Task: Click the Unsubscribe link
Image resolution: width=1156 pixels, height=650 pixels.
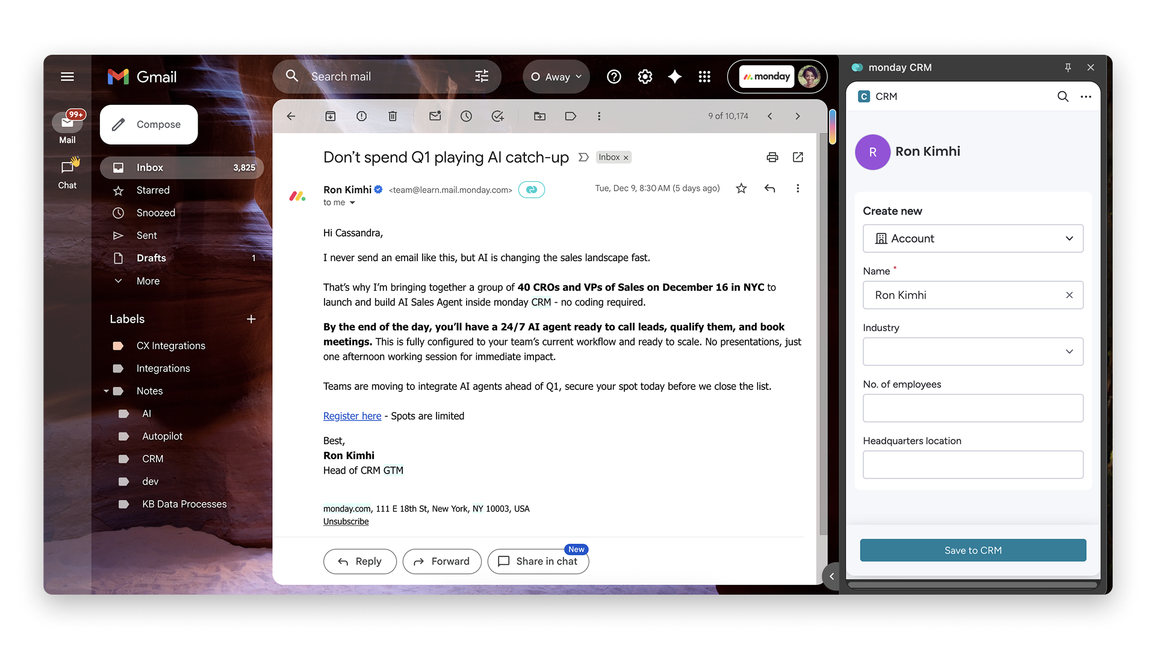Action: pos(346,521)
